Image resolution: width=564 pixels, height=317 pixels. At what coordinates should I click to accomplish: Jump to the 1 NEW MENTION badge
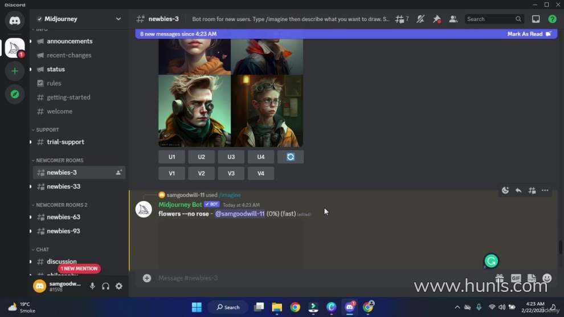coord(79,269)
